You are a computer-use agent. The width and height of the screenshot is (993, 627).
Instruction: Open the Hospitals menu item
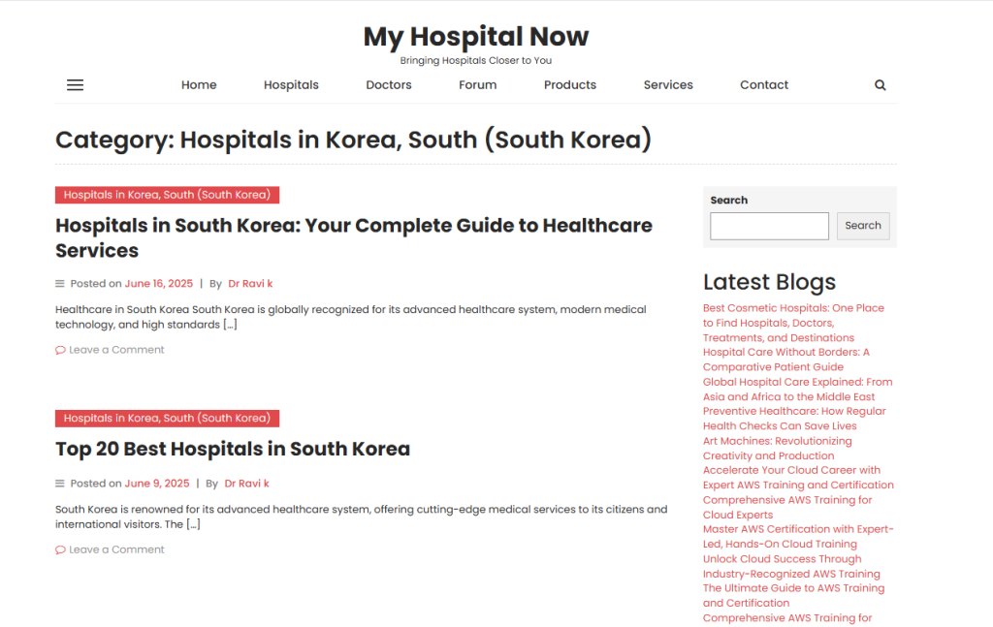click(x=291, y=85)
